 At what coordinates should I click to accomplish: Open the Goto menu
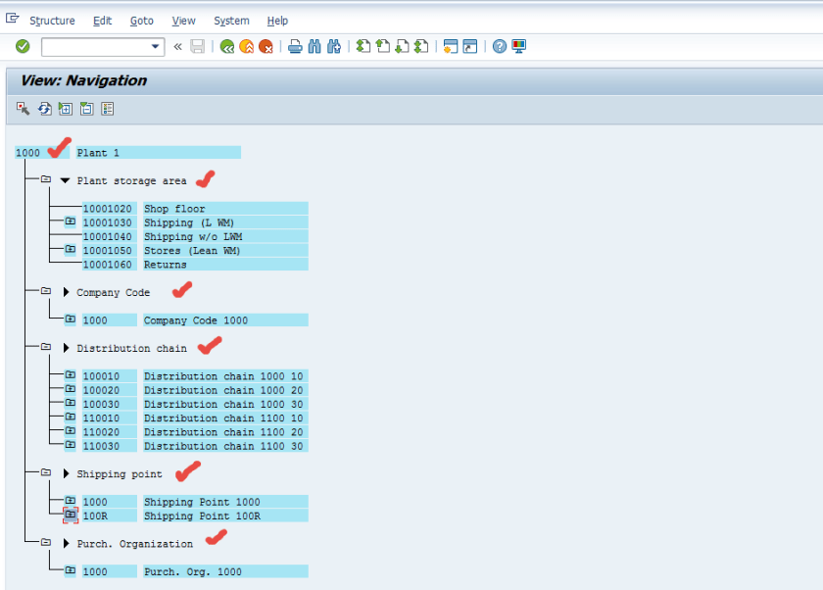pos(142,21)
